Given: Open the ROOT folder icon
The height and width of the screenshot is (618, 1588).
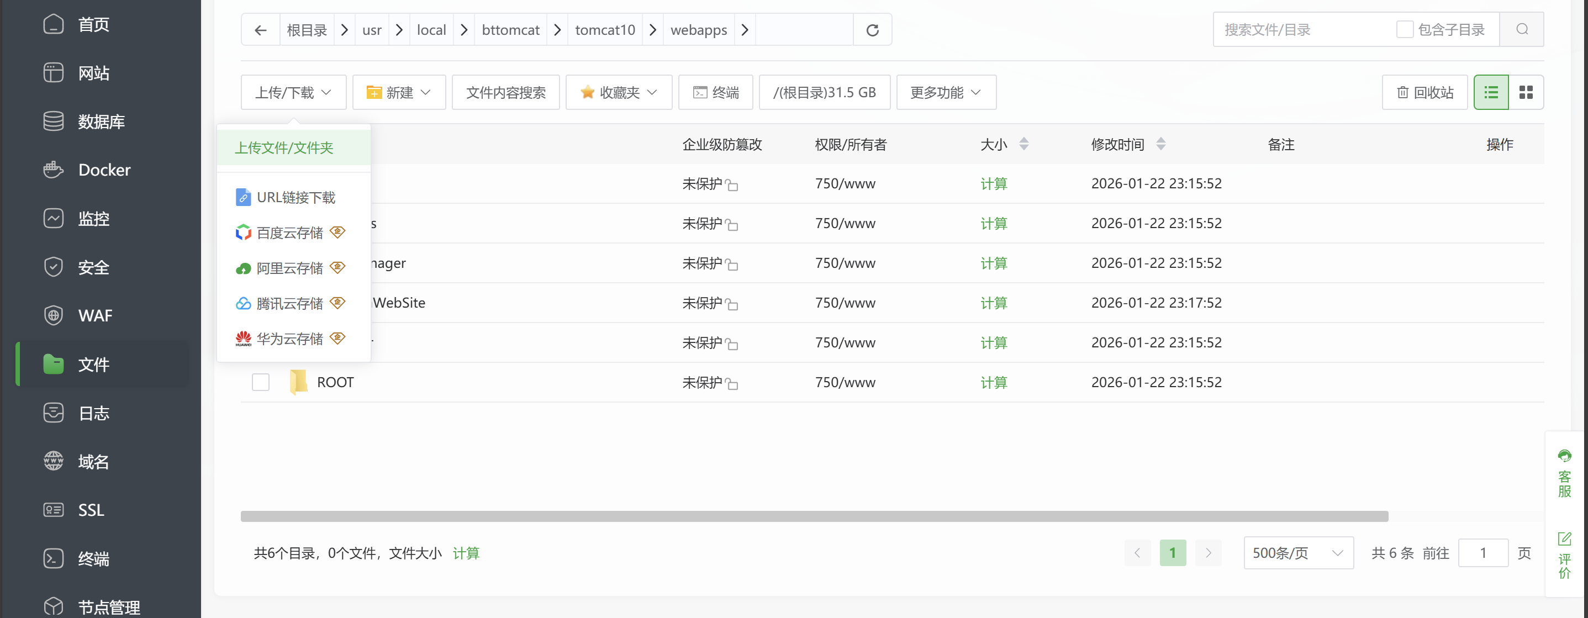Looking at the screenshot, I should 298,382.
